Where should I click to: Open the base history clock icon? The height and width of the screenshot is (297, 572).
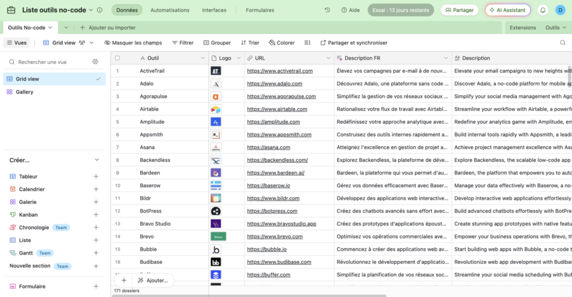point(327,10)
